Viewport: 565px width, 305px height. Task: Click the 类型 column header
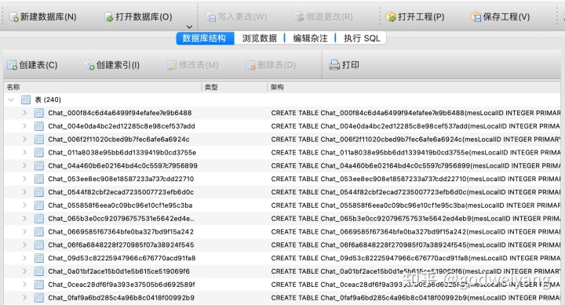[234, 87]
